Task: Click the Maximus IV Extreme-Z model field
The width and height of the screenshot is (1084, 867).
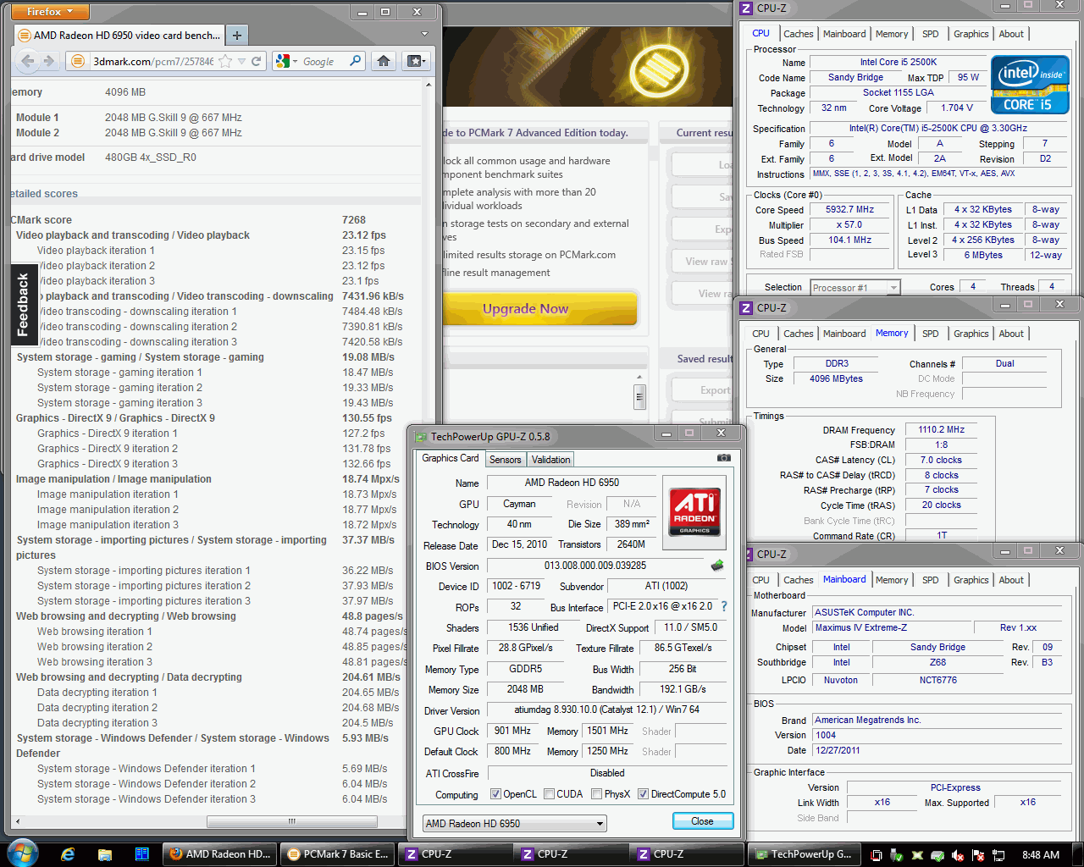Action: point(890,627)
